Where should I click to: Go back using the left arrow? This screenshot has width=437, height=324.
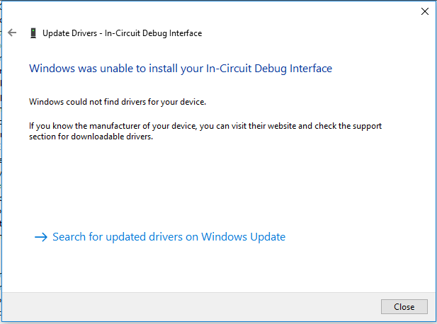12,33
